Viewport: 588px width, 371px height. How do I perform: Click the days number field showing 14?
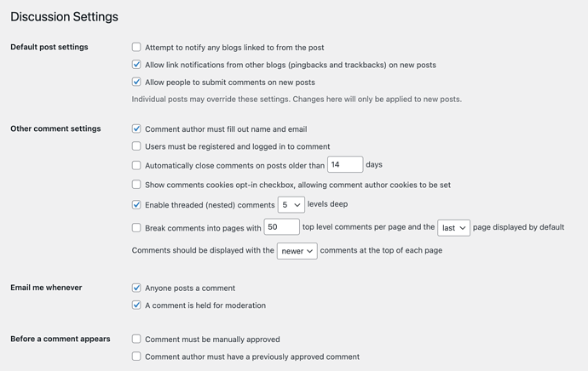pyautogui.click(x=345, y=164)
